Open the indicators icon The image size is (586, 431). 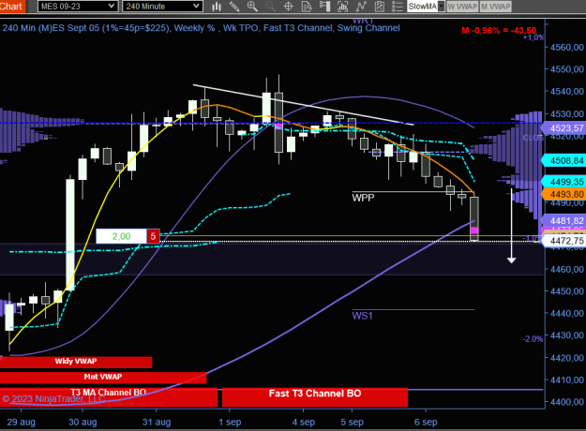click(x=361, y=7)
